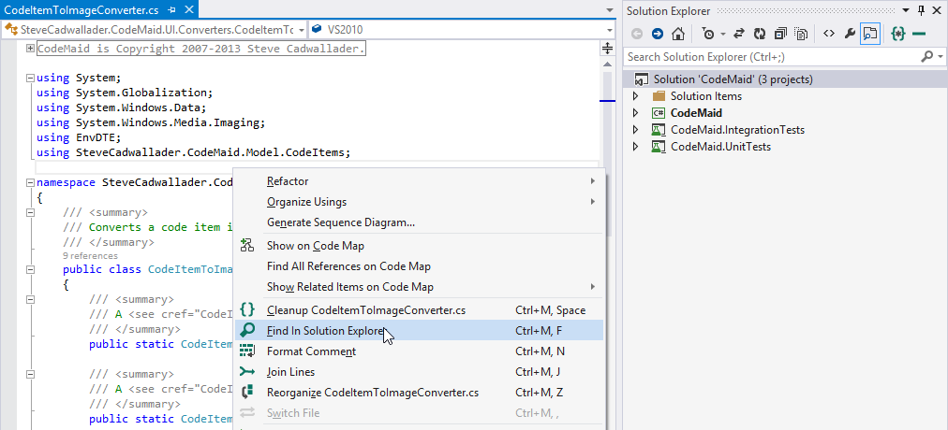Open the Refactor submenu
948x430 pixels.
coord(419,181)
